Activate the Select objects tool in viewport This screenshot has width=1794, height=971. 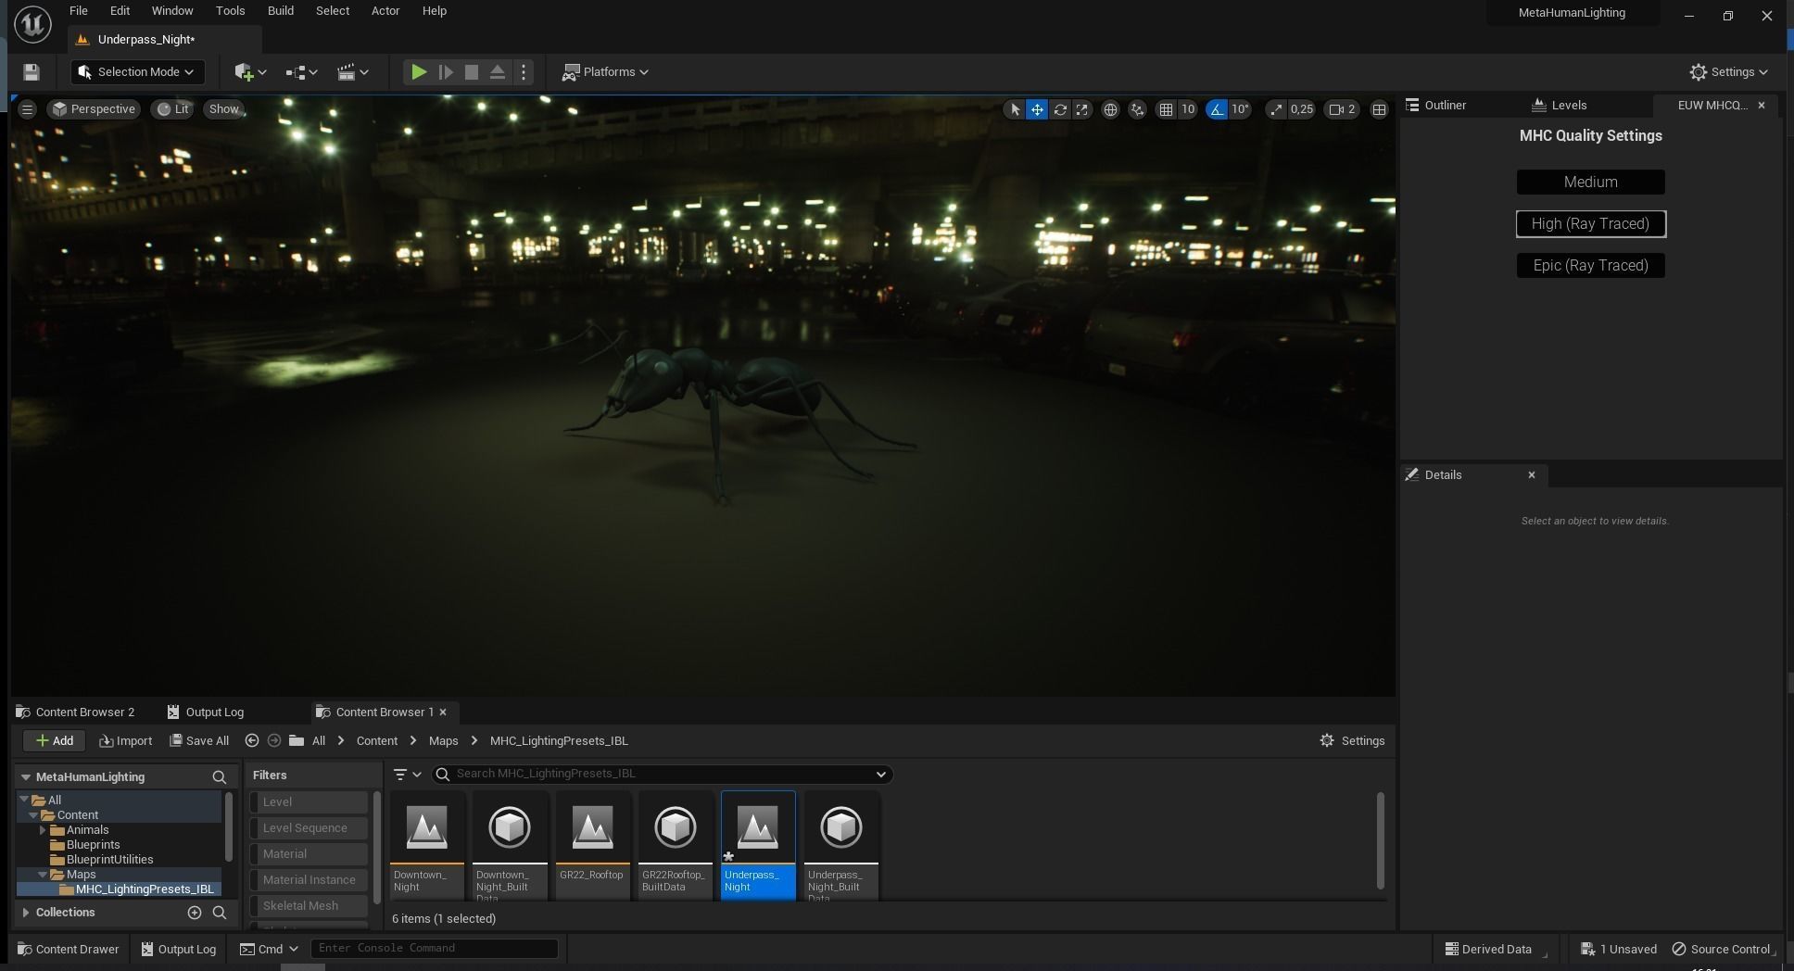tap(1015, 109)
